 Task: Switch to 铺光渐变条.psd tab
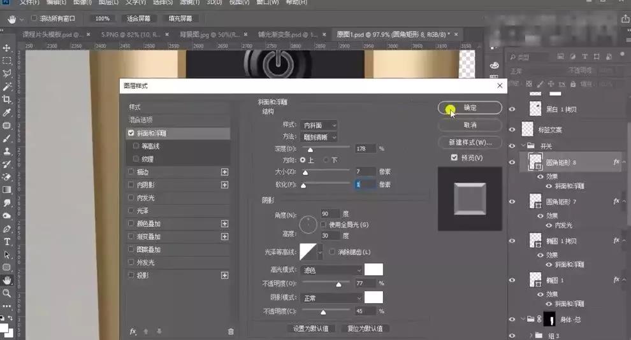point(287,34)
